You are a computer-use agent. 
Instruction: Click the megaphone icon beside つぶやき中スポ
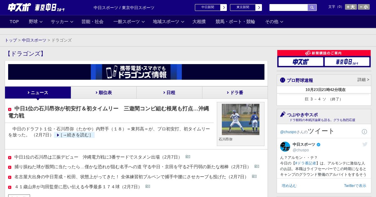pos(283,114)
